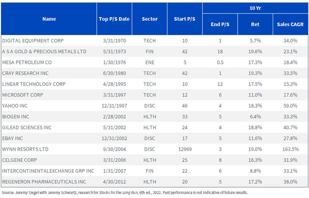Image resolution: width=309 pixels, height=198 pixels.
Task: Click the date 3/31/1997
Action: click(114, 95)
